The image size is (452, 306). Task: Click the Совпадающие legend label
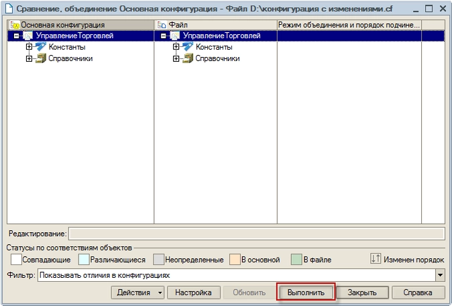[x=46, y=260]
